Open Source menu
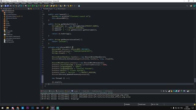Viewport: 196px width, 110px height. point(11,3)
